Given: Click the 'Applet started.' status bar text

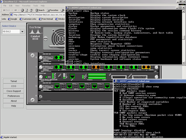Looking at the screenshot, I should (11, 137).
